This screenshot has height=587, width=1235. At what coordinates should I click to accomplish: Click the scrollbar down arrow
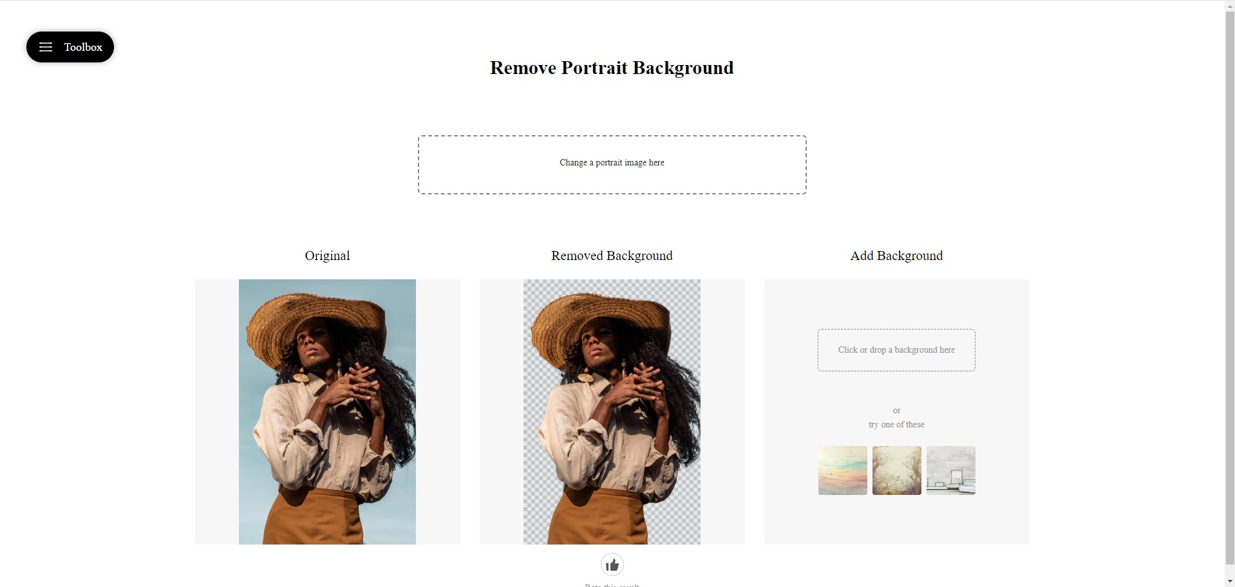pos(1230,582)
